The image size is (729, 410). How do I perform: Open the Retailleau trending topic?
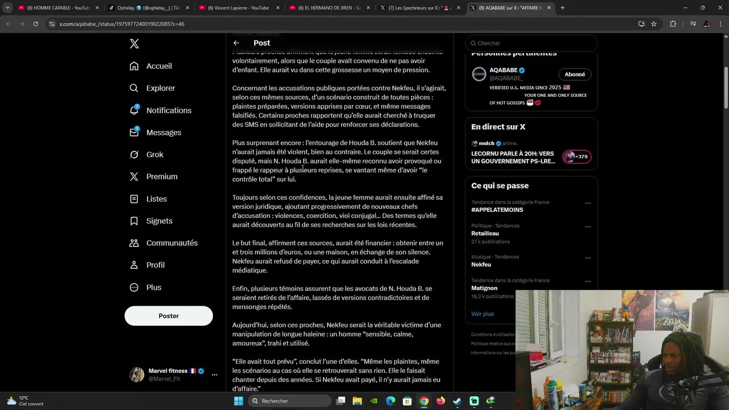click(485, 233)
